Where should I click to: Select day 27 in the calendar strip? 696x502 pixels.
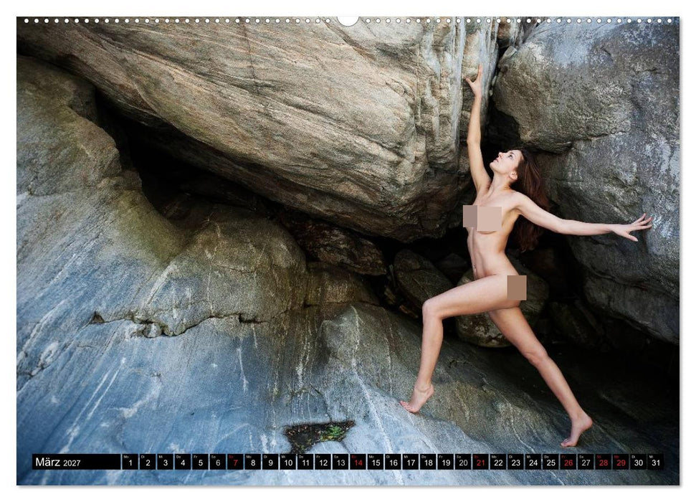point(586,462)
